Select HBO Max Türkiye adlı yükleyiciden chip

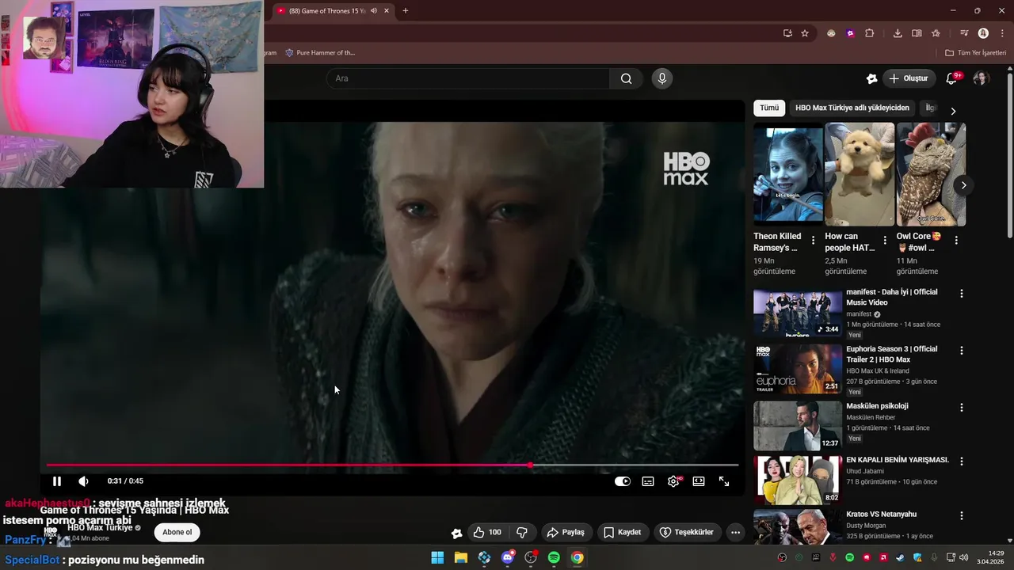click(x=852, y=108)
